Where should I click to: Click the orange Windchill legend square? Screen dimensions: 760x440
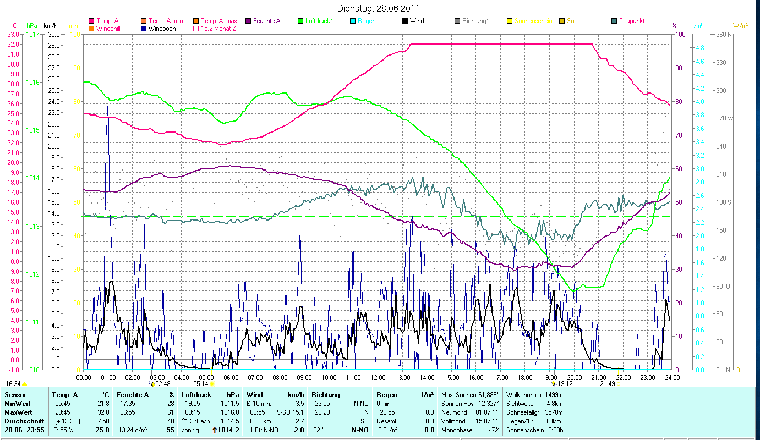click(x=91, y=29)
